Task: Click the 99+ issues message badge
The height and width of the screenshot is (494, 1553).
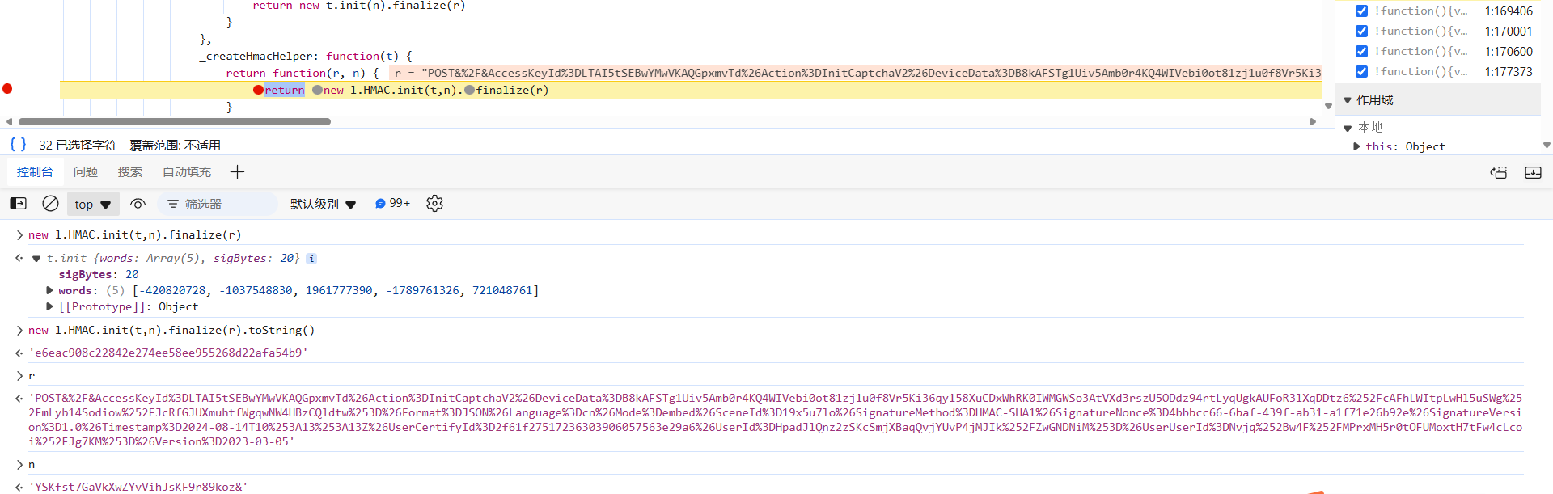Action: click(x=393, y=204)
